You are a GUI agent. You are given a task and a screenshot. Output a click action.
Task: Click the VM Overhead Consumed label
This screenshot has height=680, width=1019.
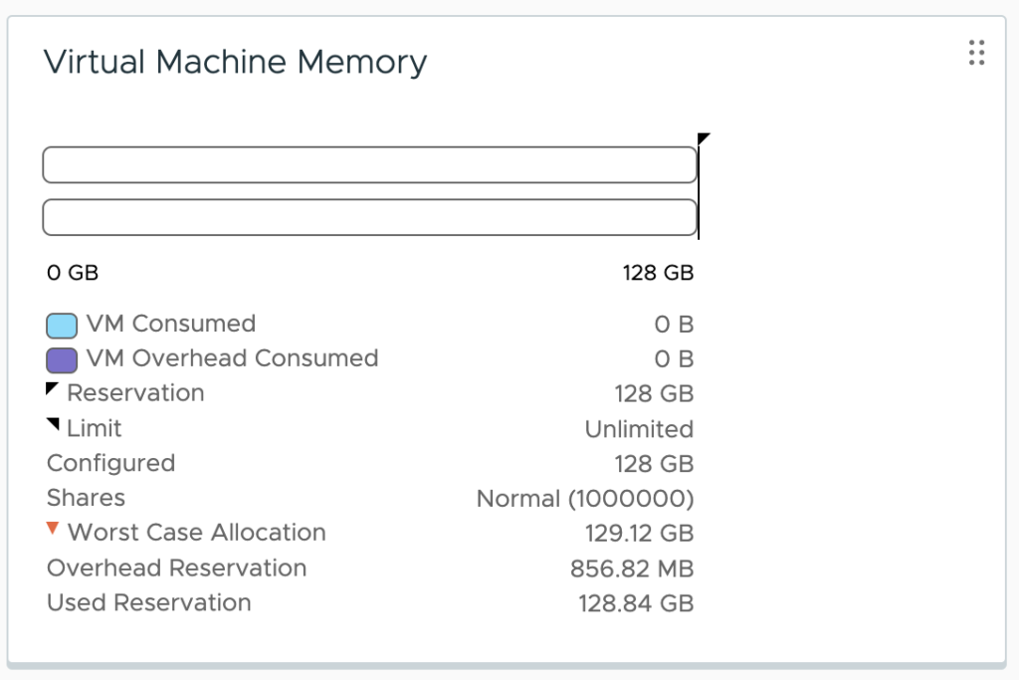point(232,358)
